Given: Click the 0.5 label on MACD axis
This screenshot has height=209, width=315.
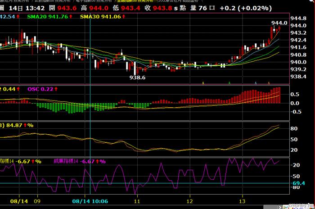Looking at the screenshot, I should click(295, 94).
